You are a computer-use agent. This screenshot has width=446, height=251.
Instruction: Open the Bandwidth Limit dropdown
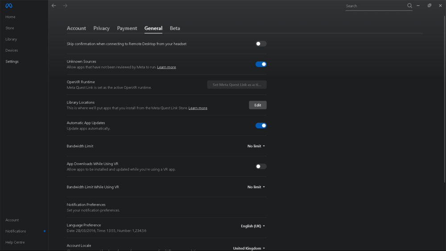coord(256,146)
